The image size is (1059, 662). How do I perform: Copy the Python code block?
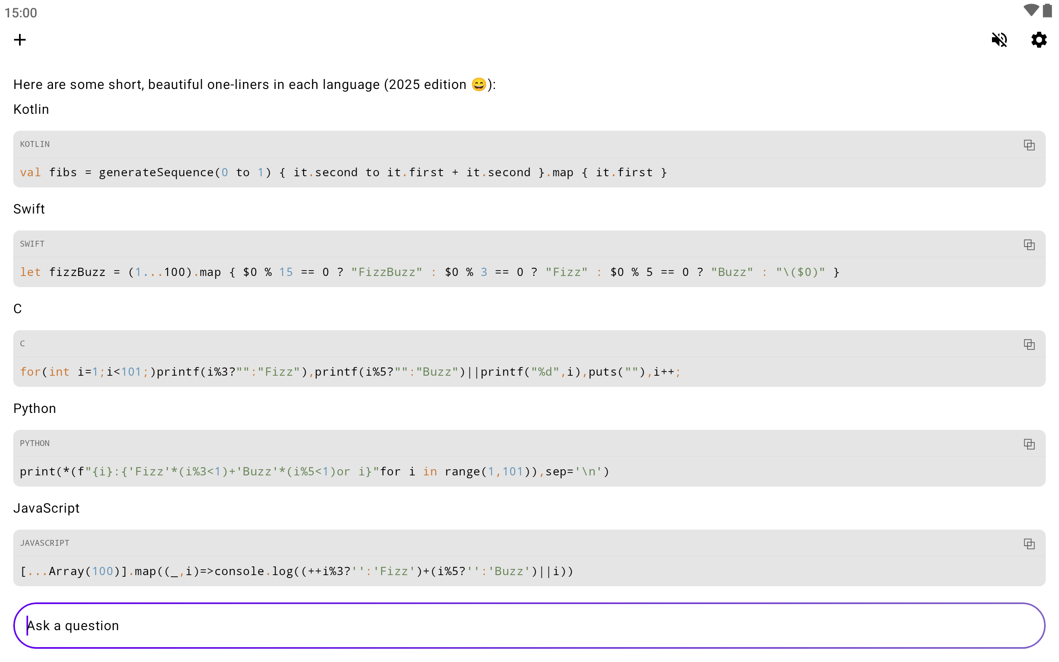tap(1029, 444)
